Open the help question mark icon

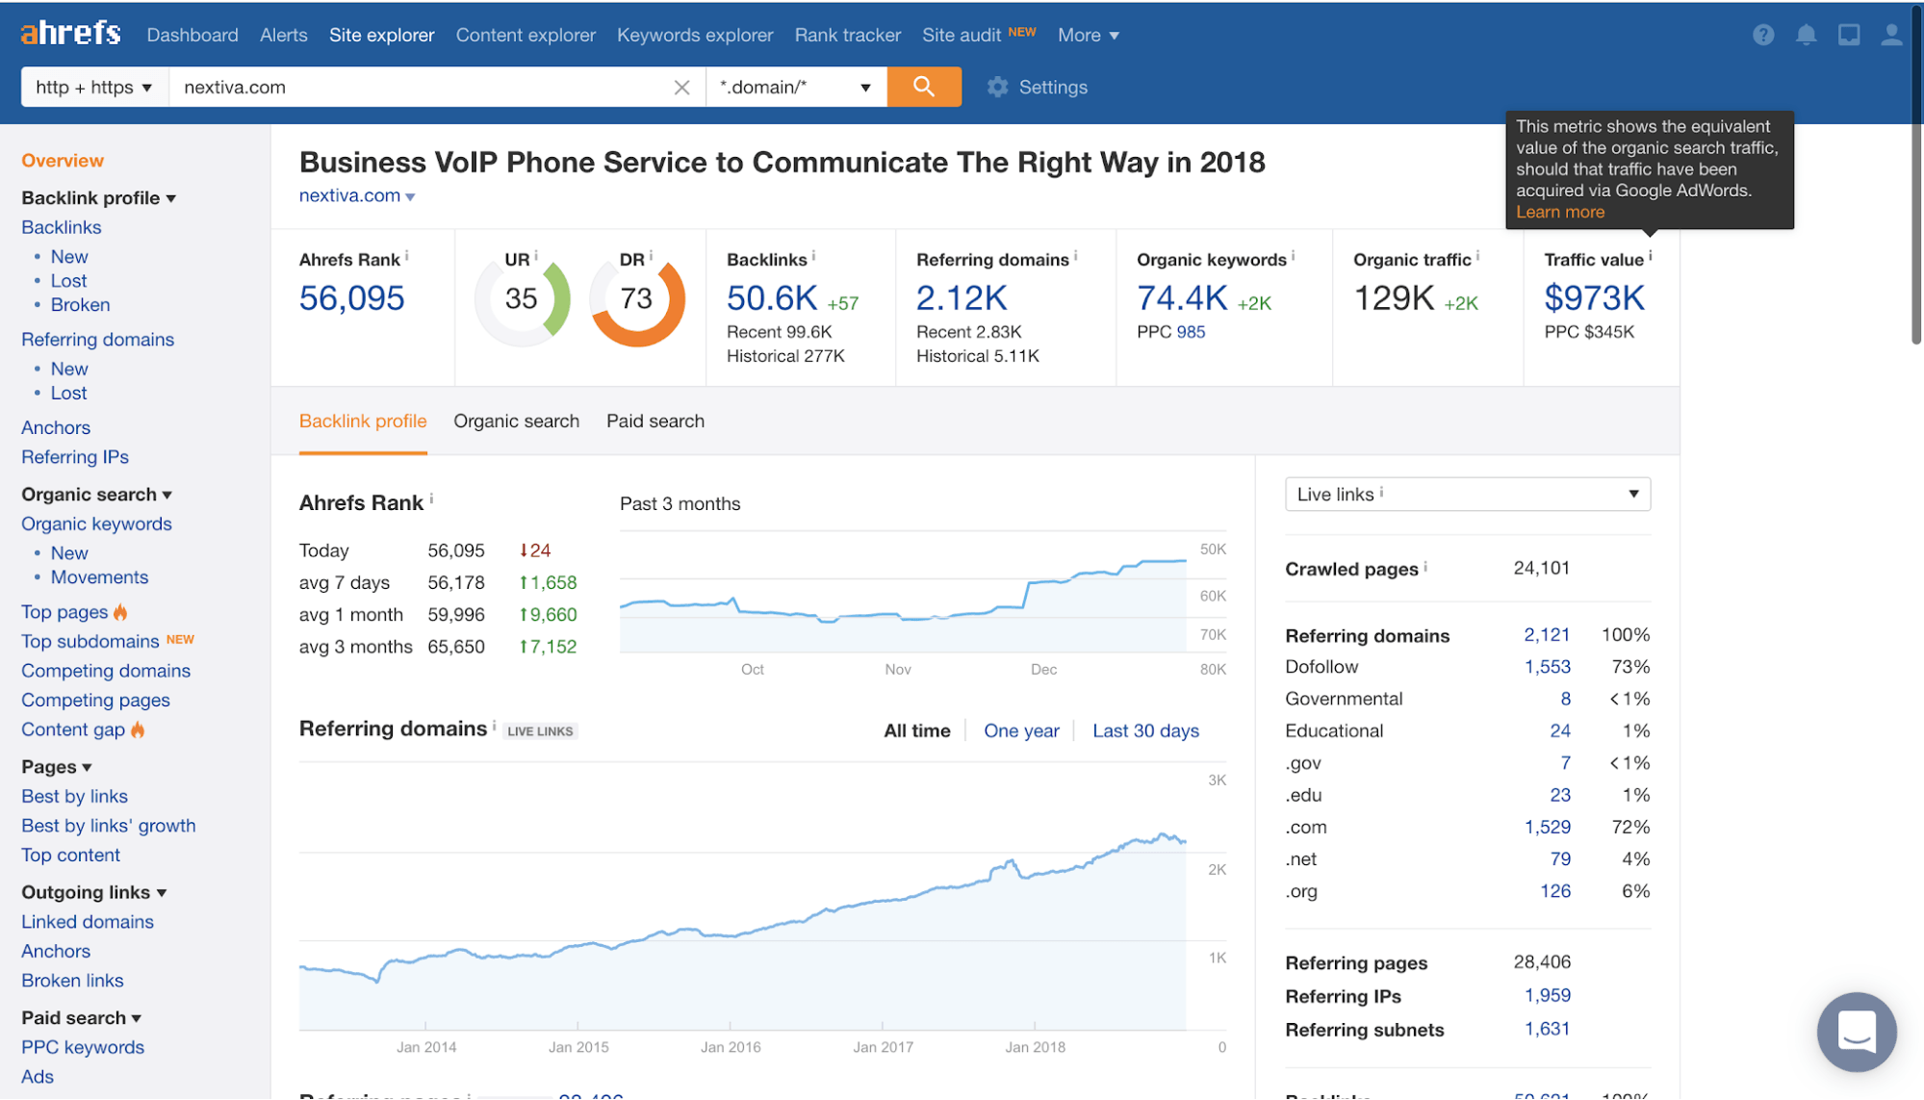click(1762, 35)
